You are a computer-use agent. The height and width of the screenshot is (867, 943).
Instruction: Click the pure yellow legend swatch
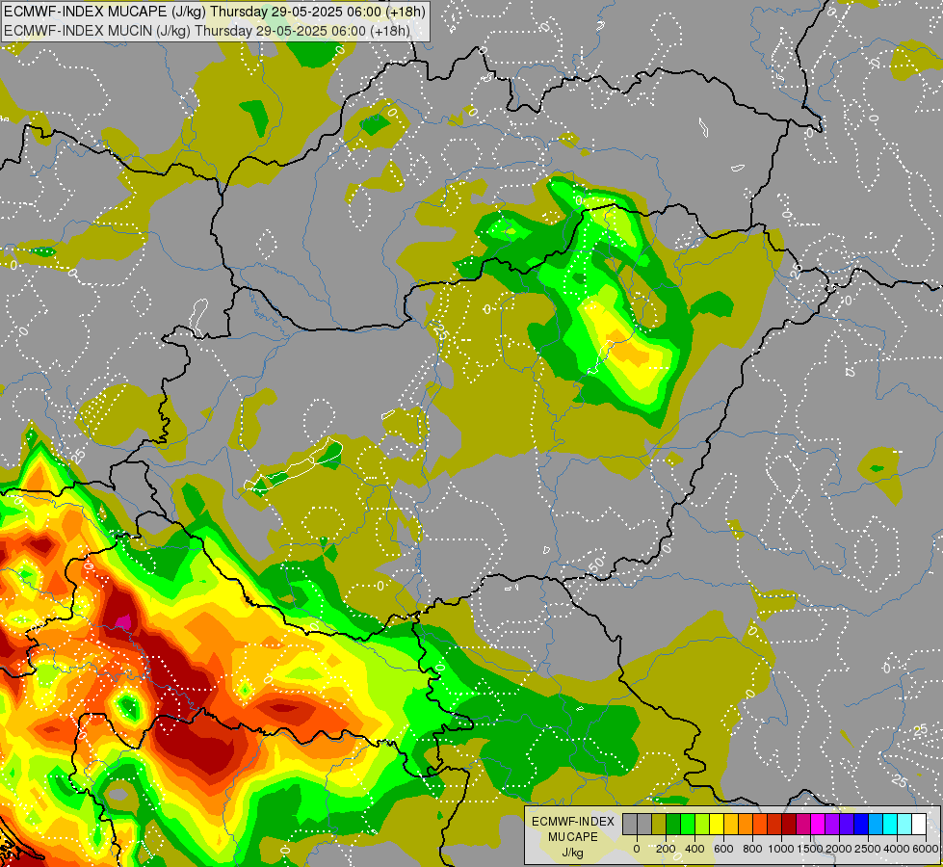pyautogui.click(x=717, y=824)
